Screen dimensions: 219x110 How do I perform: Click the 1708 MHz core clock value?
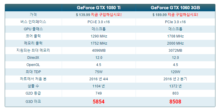(x=175, y=36)
